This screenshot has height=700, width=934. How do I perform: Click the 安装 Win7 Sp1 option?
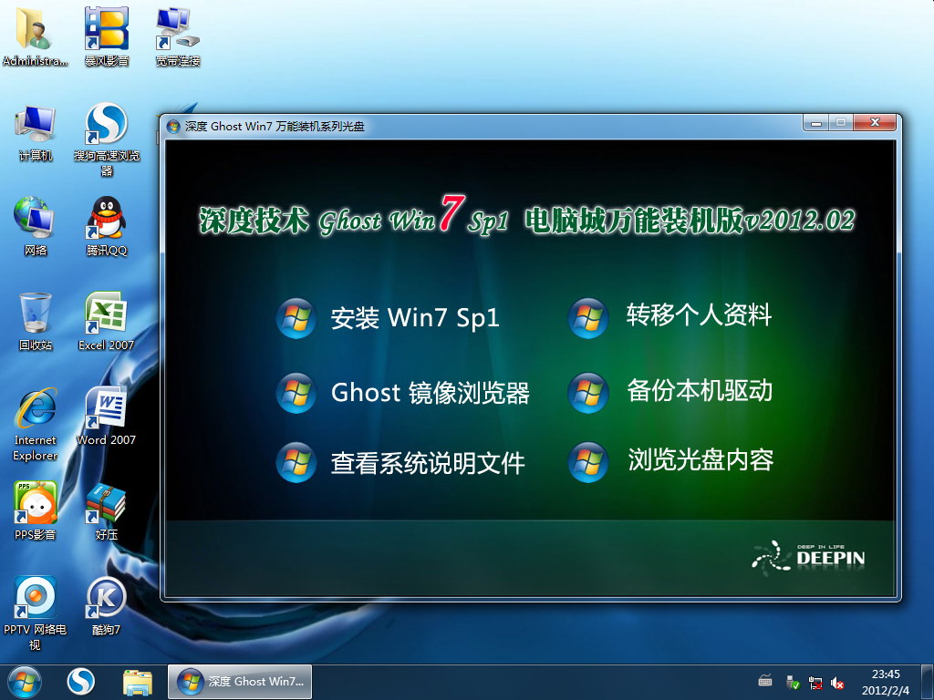(415, 318)
